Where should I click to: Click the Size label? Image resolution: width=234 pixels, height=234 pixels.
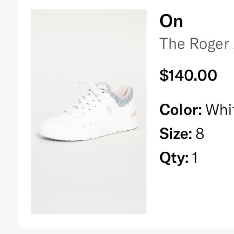(x=175, y=133)
